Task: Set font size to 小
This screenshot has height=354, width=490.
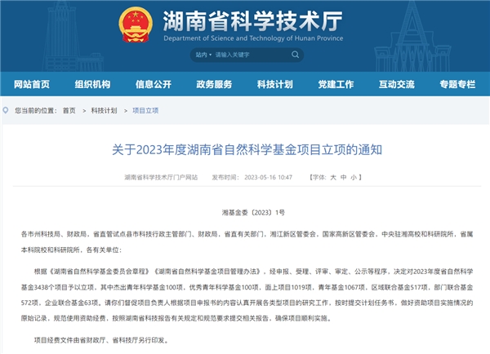Action: click(x=354, y=177)
